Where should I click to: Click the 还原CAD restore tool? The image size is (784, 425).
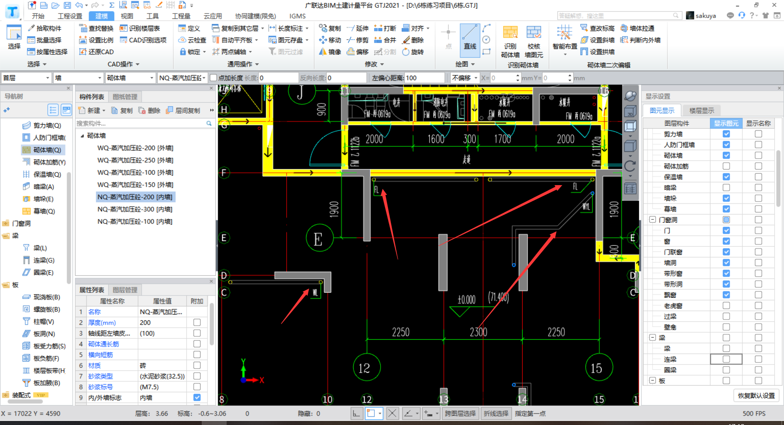click(96, 52)
